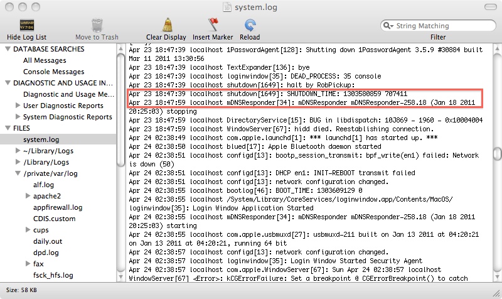Click the Size: 58 KB status text
Image resolution: width=502 pixels, height=299 pixels.
coord(21,290)
